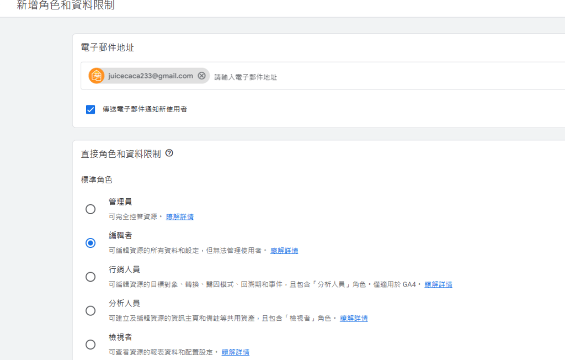Click the juicecaca233@gmail.com chip text
The height and width of the screenshot is (360, 565).
pos(151,76)
